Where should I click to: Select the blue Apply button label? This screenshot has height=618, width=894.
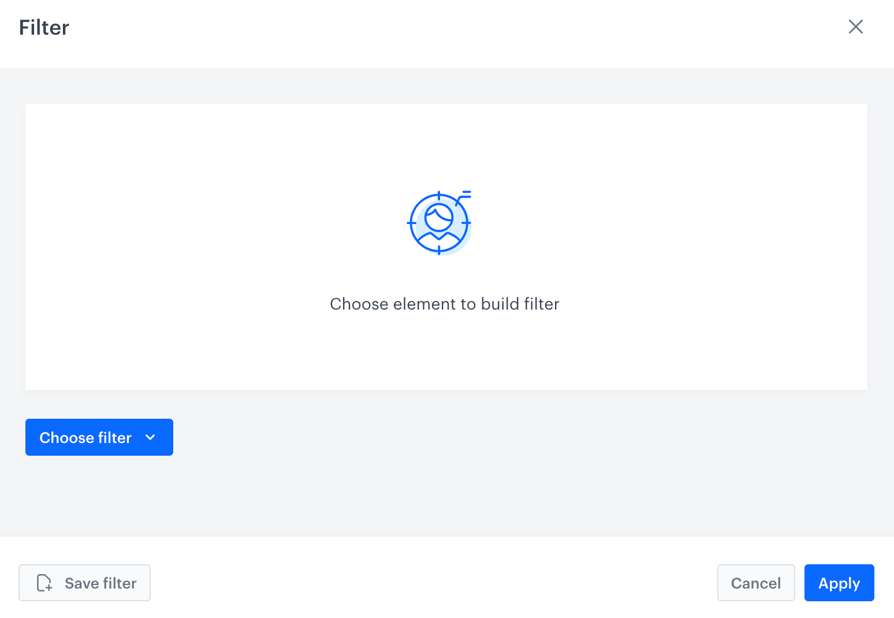coord(839,583)
